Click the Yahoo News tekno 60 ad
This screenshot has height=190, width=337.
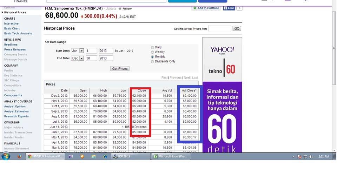click(x=222, y=95)
